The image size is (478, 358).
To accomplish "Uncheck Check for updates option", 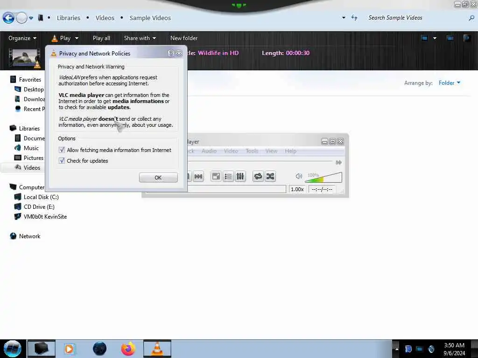I will pos(62,160).
